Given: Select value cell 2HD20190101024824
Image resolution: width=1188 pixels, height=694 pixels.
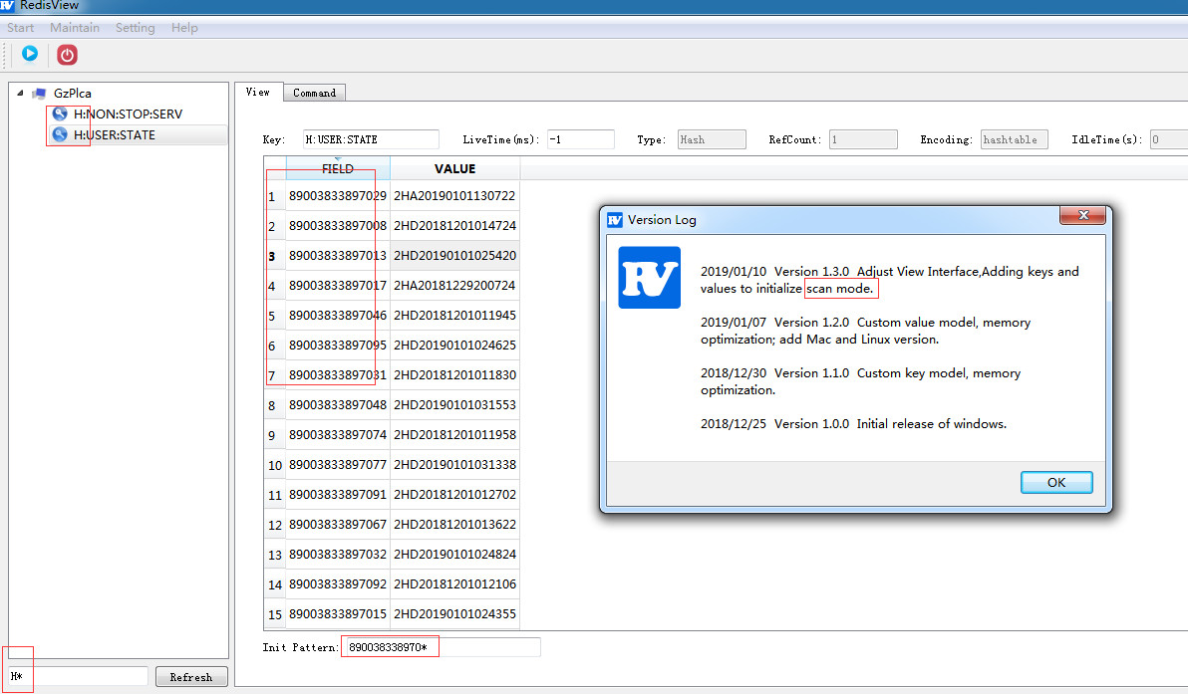Looking at the screenshot, I should pos(454,554).
